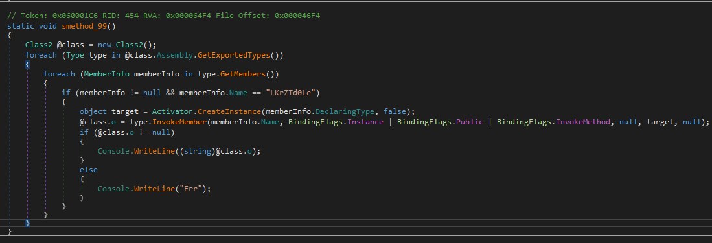Click the static keyword in the method signature

point(21,26)
